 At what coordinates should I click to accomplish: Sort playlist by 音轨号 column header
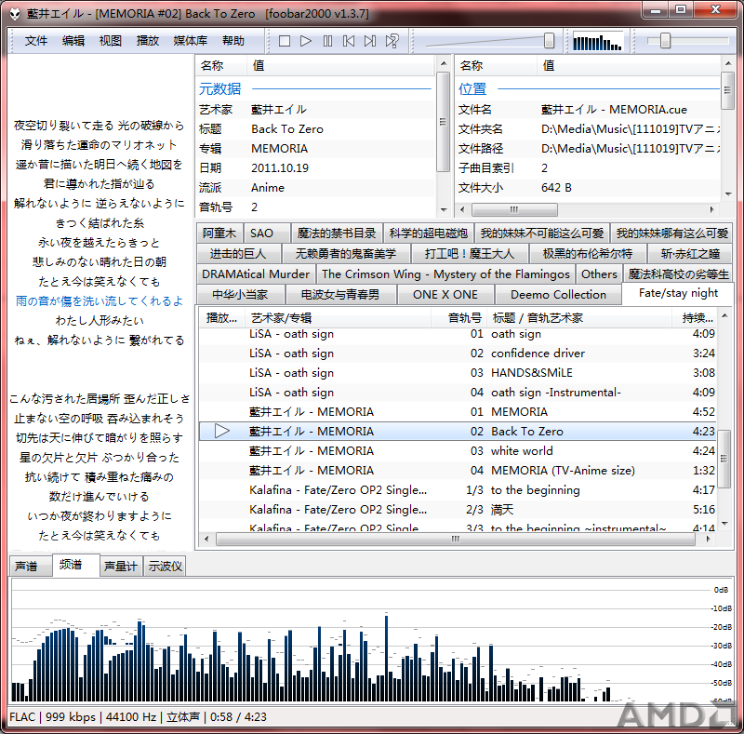click(x=458, y=317)
